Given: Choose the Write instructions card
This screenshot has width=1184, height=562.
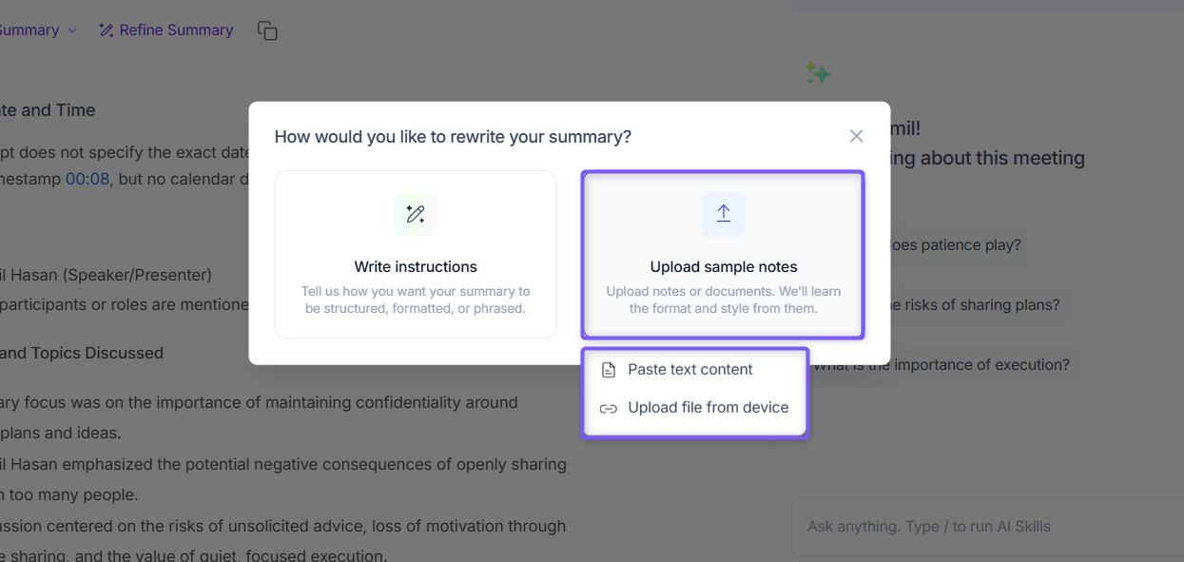Looking at the screenshot, I should 416,255.
